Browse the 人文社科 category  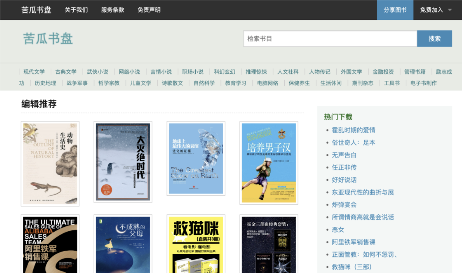[x=288, y=72]
